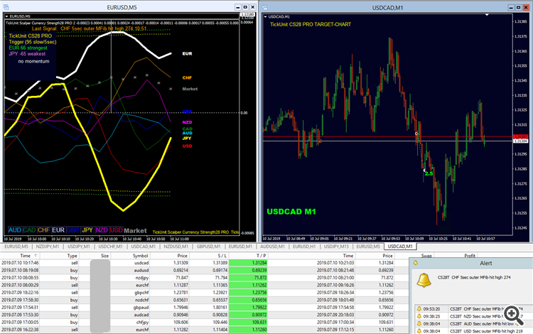
Task: Click open time 2019.07.09 18:22:16
Action: click(20, 293)
